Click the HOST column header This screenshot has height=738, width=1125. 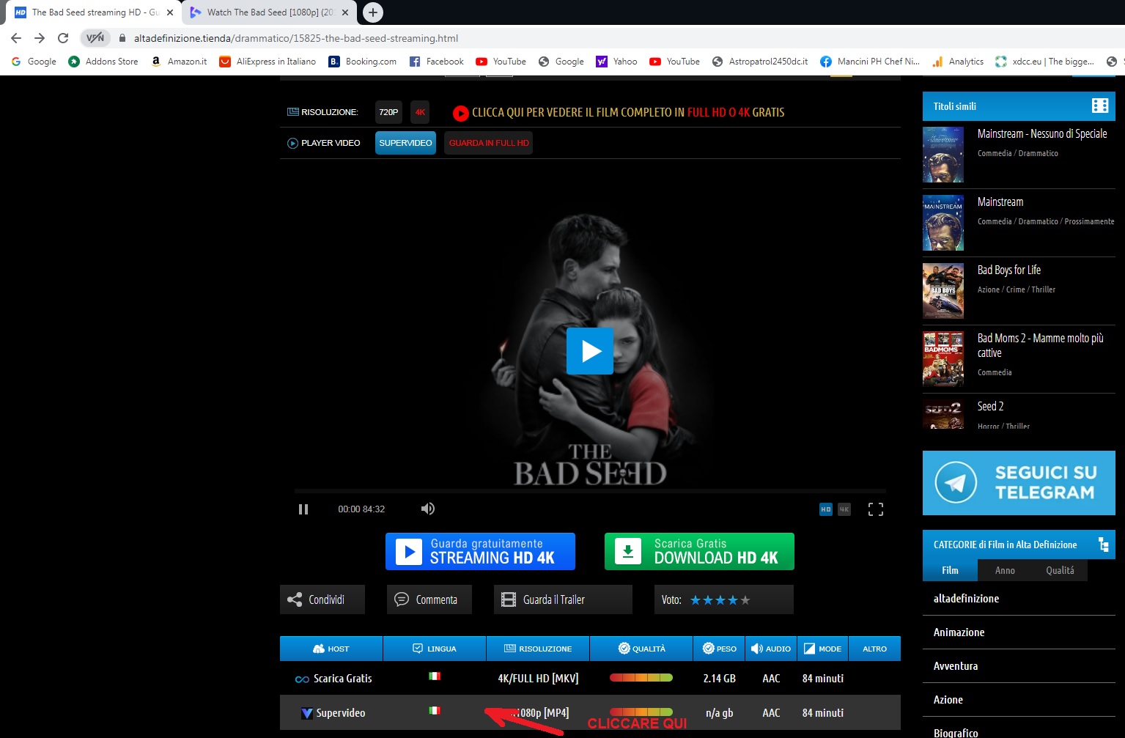pyautogui.click(x=331, y=649)
